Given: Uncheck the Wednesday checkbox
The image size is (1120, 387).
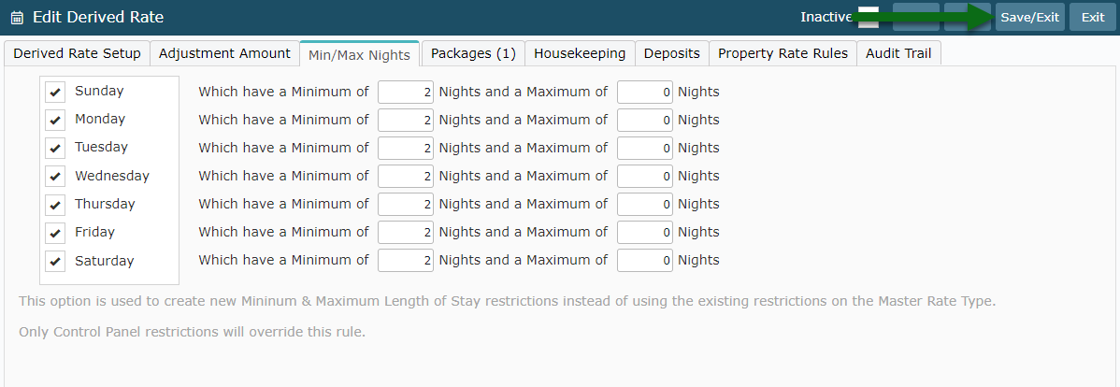Looking at the screenshot, I should [x=55, y=177].
